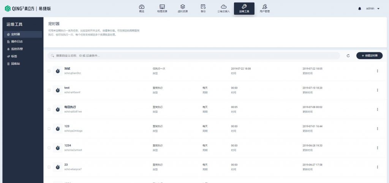The height and width of the screenshot is (183, 389).
Task: Click the notification bell icon beside admin
Action: [x=360, y=8]
